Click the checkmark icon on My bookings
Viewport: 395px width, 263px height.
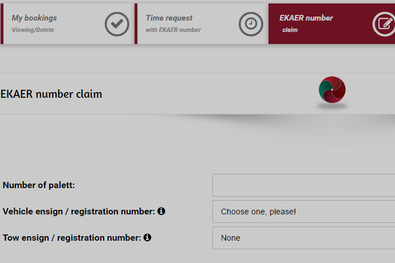click(x=117, y=24)
